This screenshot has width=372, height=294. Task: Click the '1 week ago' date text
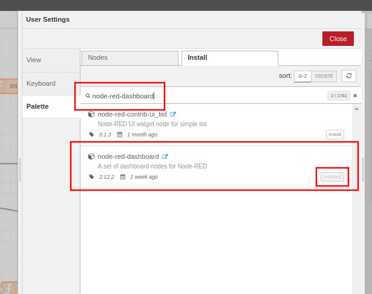(144, 177)
